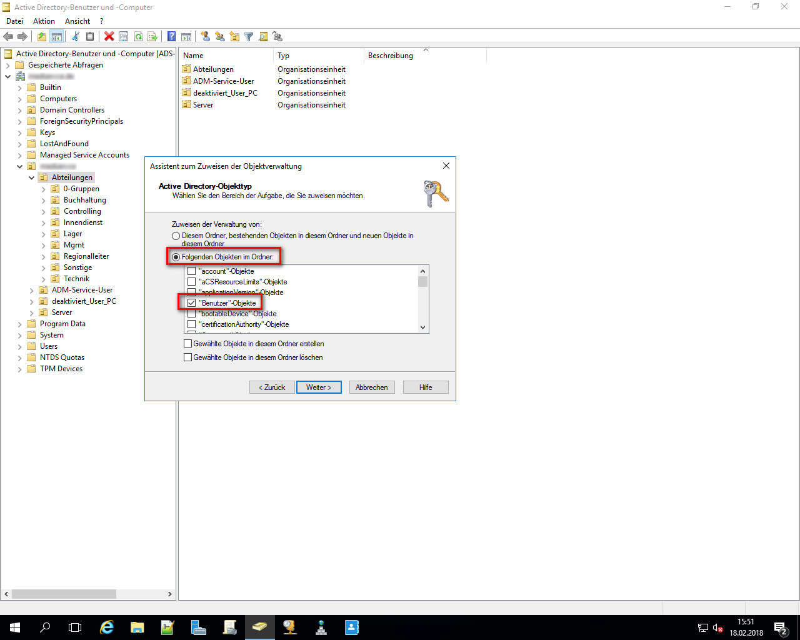Click the Find objects magnifier icon
The image size is (800, 640).
tap(263, 37)
